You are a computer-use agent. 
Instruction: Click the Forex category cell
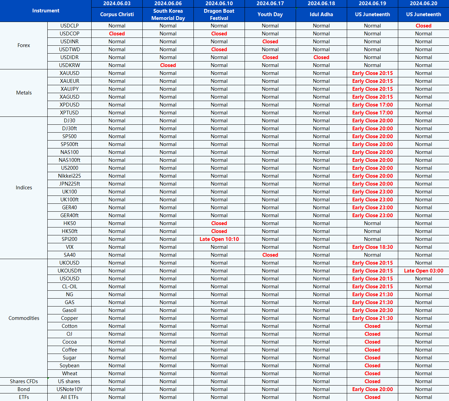click(24, 45)
